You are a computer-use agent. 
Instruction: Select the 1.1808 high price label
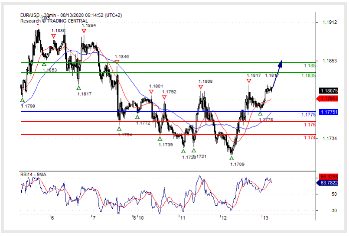(205, 81)
